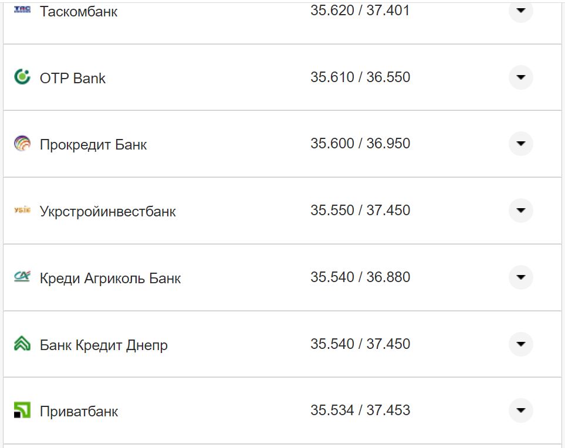Select the Таскомбанк bank name
The height and width of the screenshot is (448, 565).
(x=77, y=11)
